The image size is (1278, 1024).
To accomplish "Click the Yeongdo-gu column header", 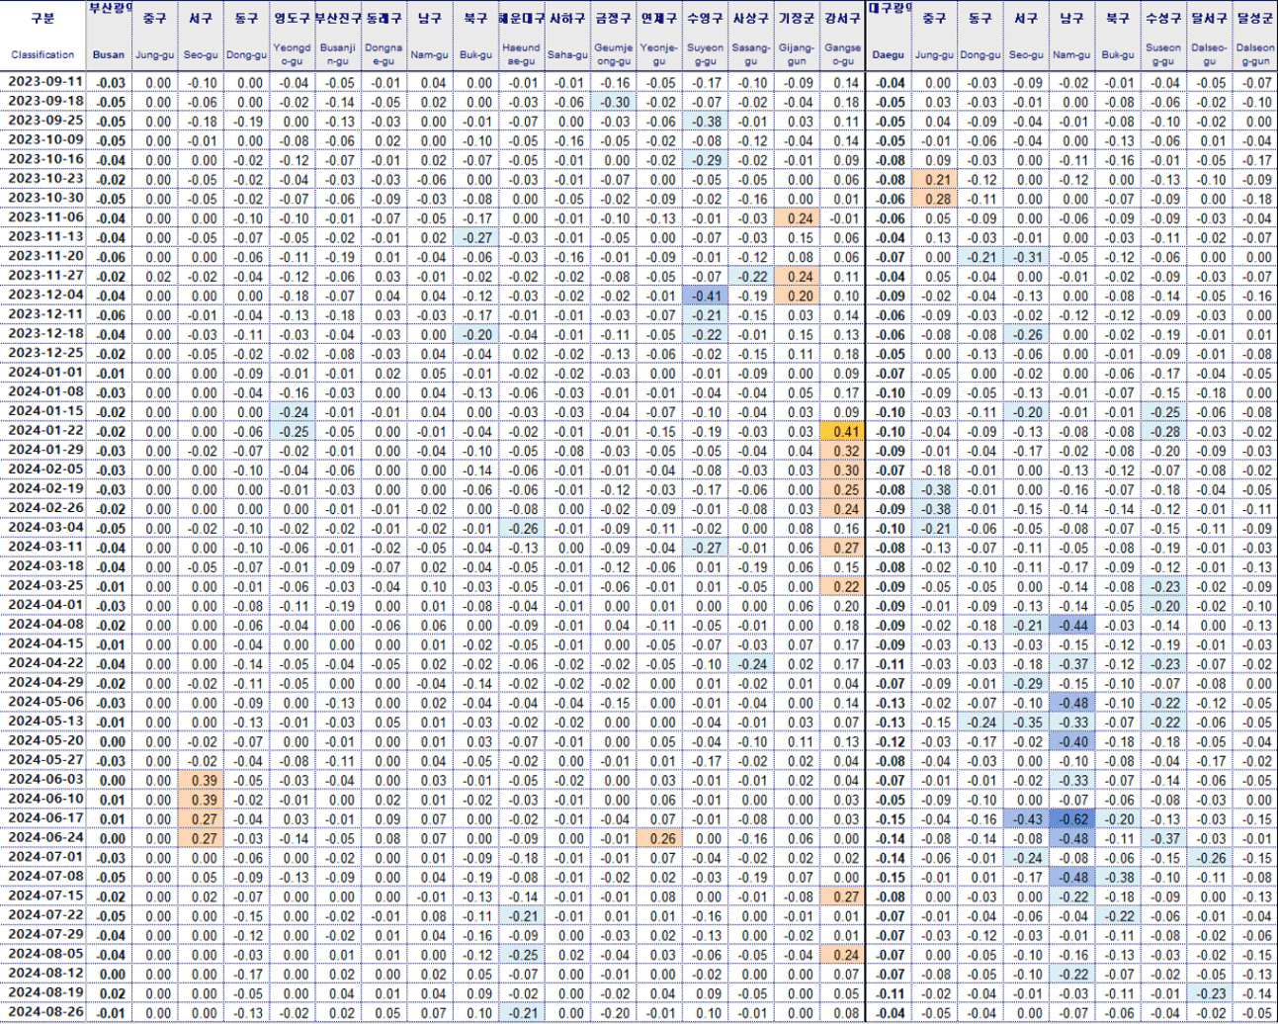I will [293, 54].
